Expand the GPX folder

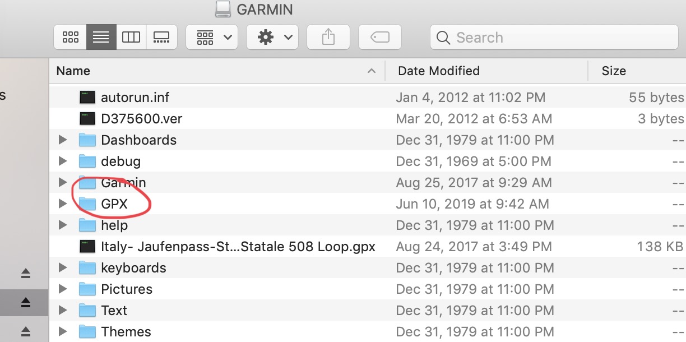(x=62, y=204)
